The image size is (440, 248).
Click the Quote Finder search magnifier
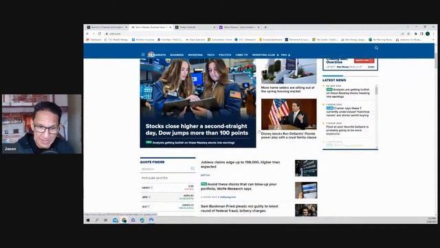click(x=192, y=168)
